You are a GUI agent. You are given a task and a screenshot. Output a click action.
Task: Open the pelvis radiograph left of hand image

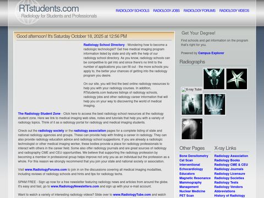pos(192,105)
